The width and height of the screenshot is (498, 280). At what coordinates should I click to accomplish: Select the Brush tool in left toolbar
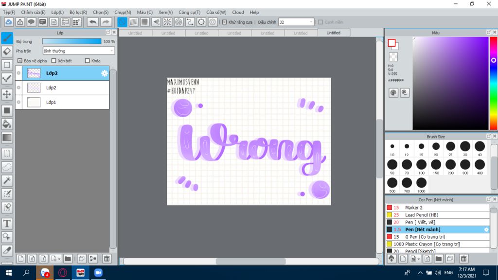[x=7, y=38]
